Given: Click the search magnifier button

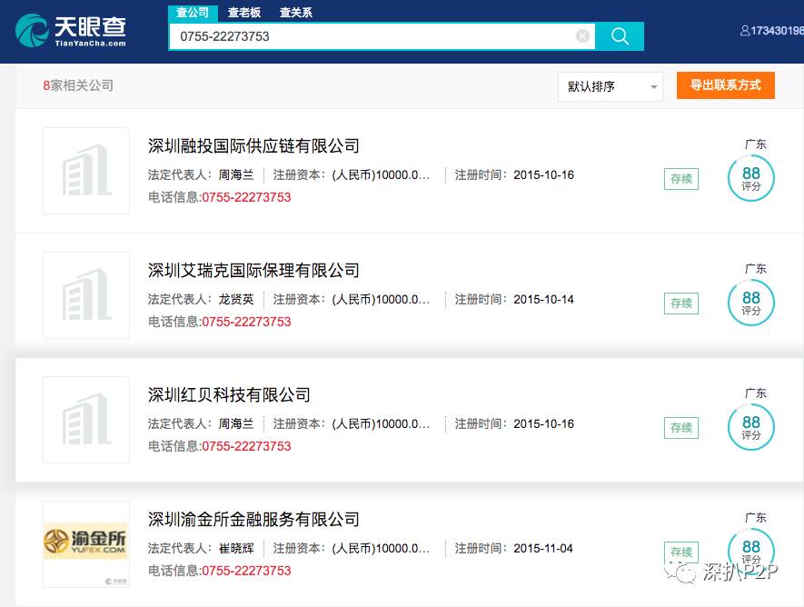Looking at the screenshot, I should pyautogui.click(x=620, y=36).
